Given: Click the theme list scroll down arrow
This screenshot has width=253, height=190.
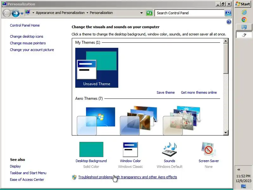Looking at the screenshot, I should tap(226, 133).
